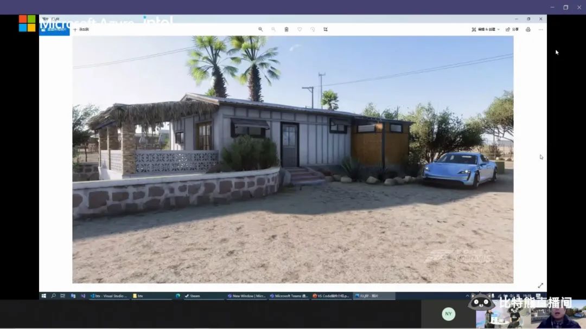Click the displayed house and car photo
Screen dimensions: 586x329
point(293,159)
